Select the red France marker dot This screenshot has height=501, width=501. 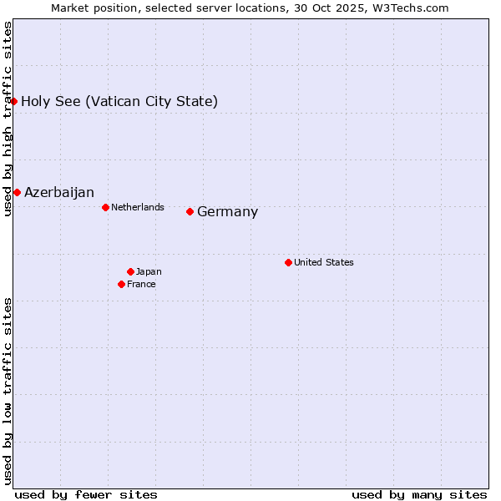click(x=121, y=284)
